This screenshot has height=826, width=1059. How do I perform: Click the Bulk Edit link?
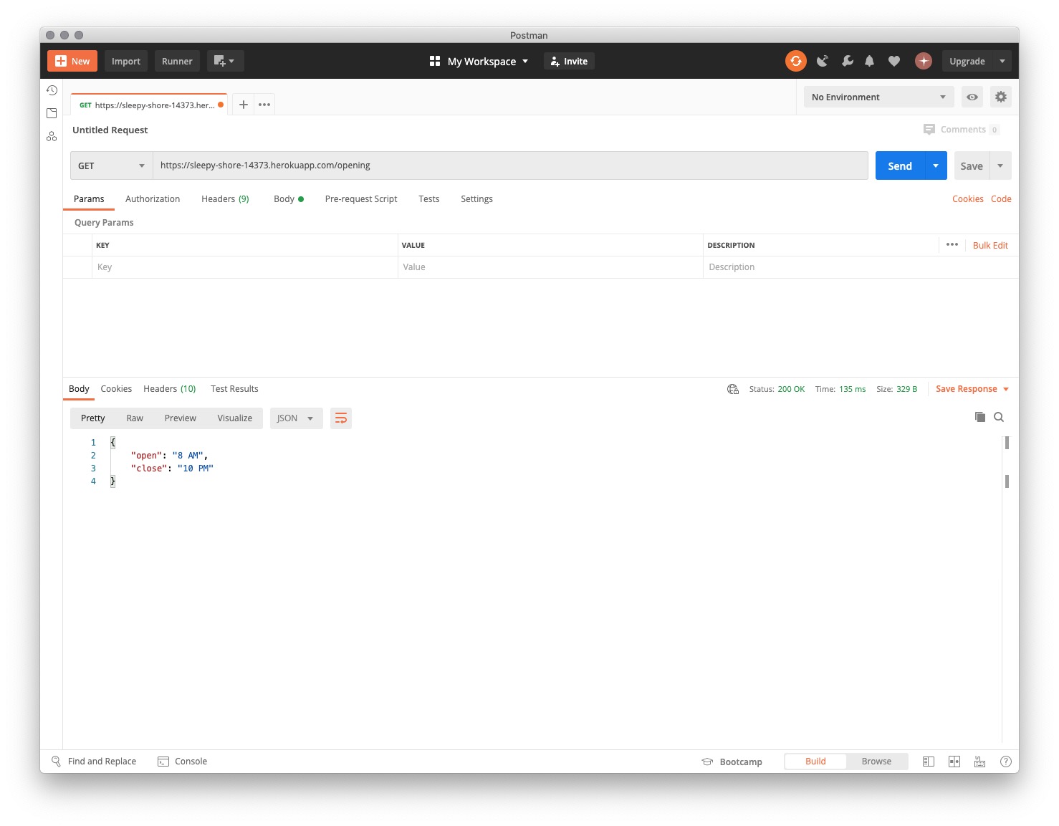[990, 245]
